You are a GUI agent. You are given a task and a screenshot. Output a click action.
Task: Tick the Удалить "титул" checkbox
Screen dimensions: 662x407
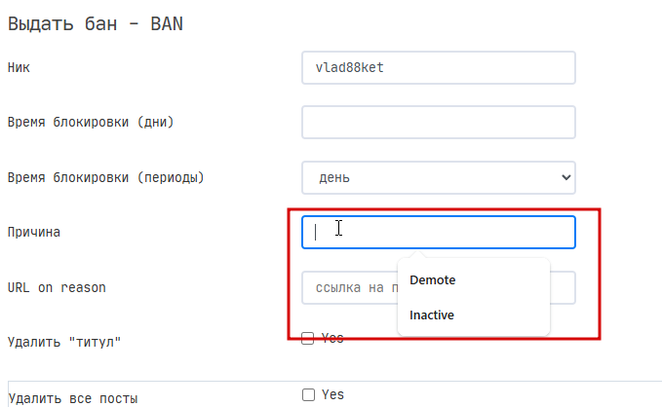[308, 338]
